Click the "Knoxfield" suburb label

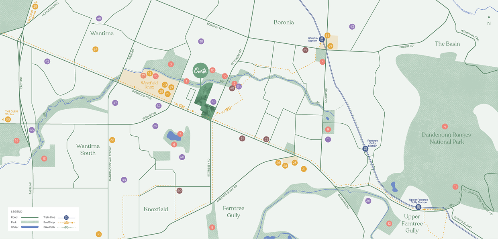[x=156, y=209]
